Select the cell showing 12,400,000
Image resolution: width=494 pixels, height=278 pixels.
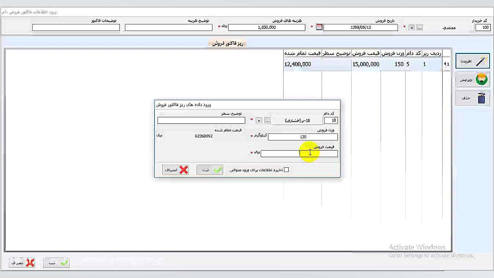(302, 64)
